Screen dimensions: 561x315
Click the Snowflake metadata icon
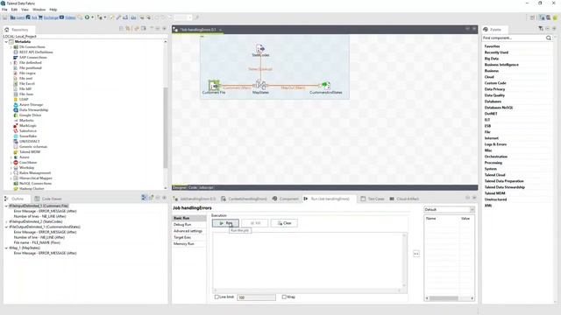(x=16, y=136)
